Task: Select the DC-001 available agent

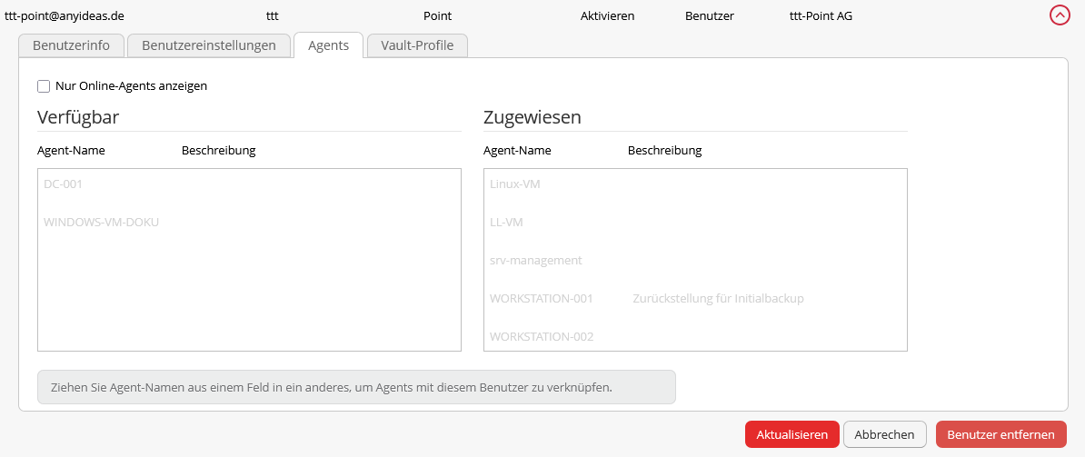Action: (64, 184)
